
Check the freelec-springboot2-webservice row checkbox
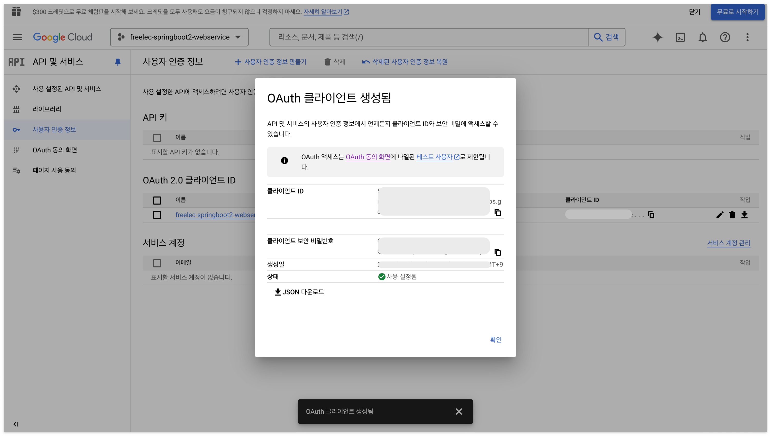click(x=157, y=215)
